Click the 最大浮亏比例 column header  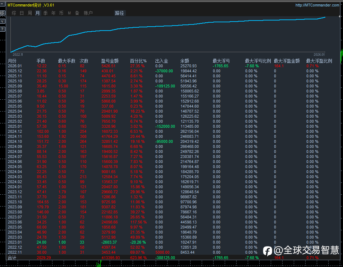tap(258, 61)
